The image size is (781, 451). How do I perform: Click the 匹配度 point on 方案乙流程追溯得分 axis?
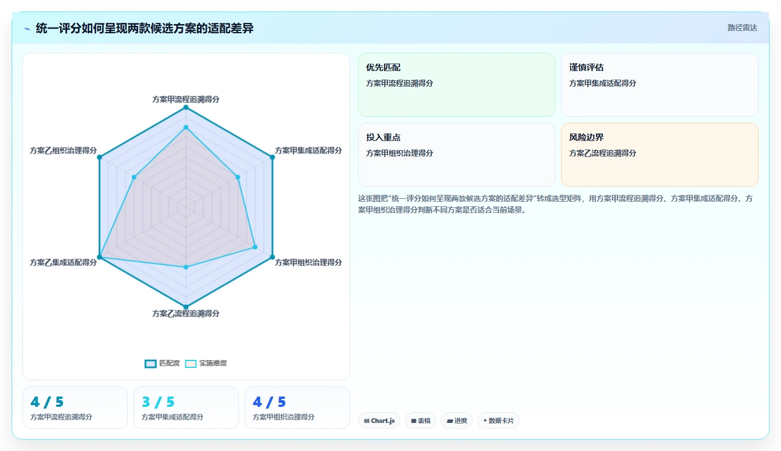click(x=186, y=307)
